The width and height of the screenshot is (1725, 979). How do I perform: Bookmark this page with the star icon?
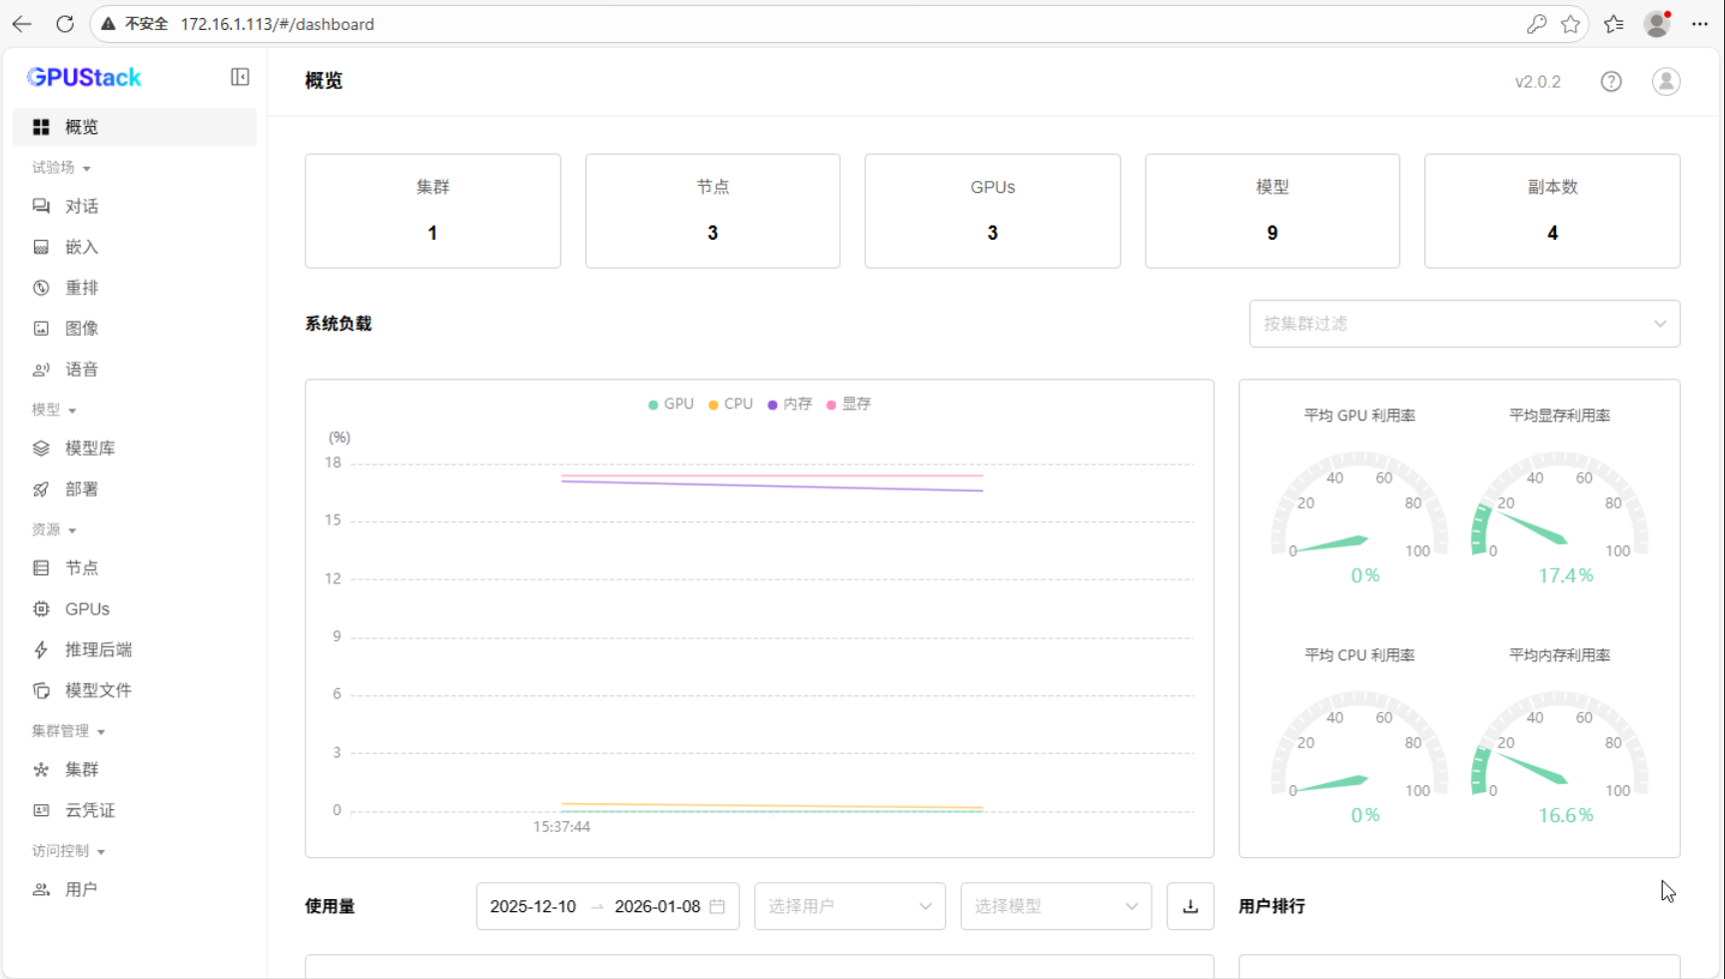(1571, 24)
